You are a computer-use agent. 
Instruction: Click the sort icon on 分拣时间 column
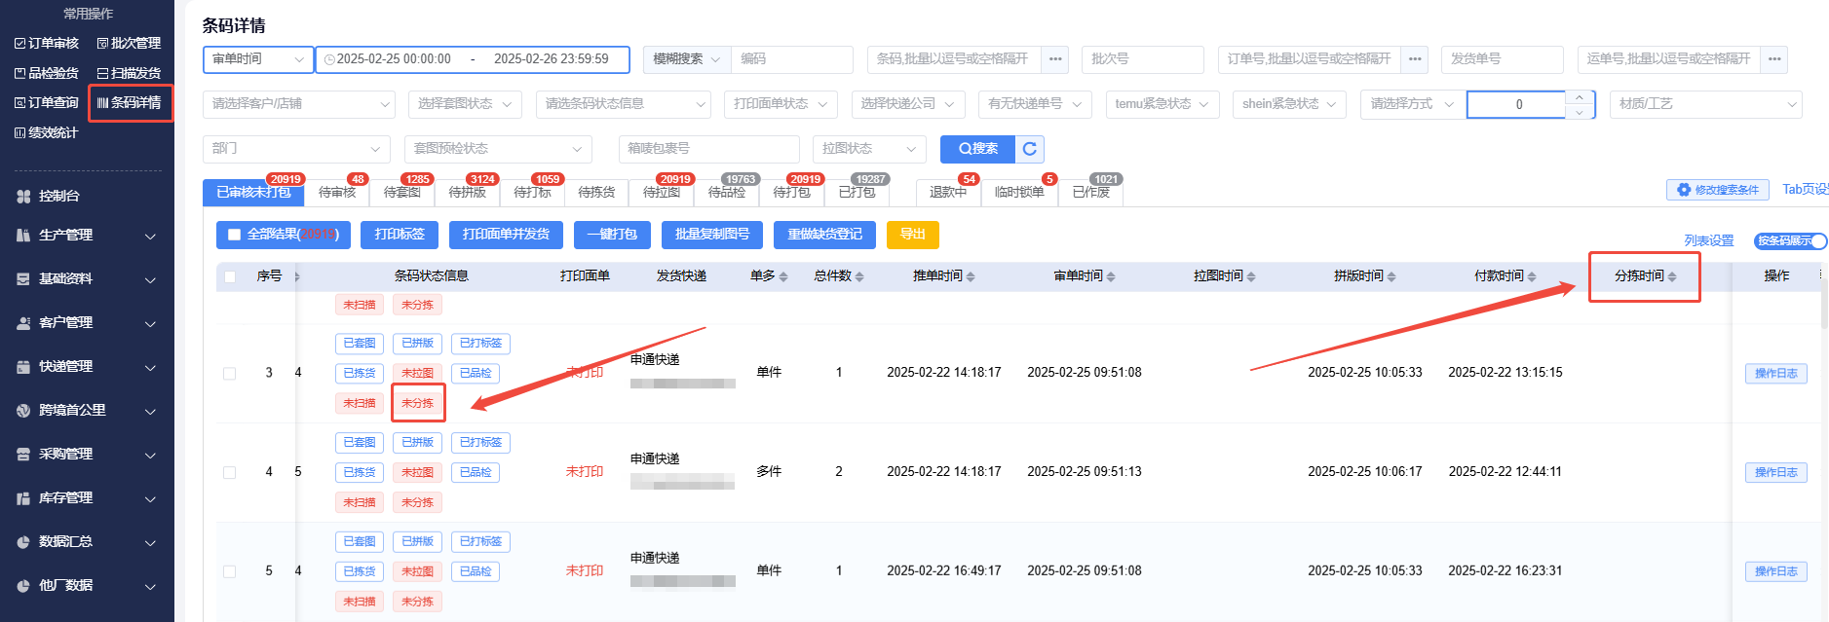point(1672,276)
